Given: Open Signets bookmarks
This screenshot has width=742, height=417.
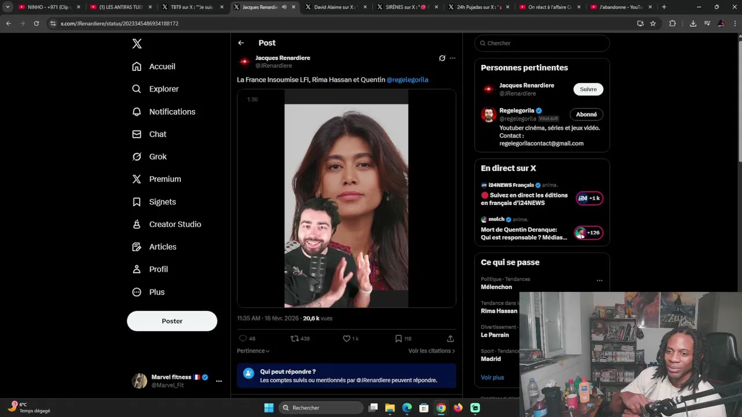Looking at the screenshot, I should pos(154,202).
